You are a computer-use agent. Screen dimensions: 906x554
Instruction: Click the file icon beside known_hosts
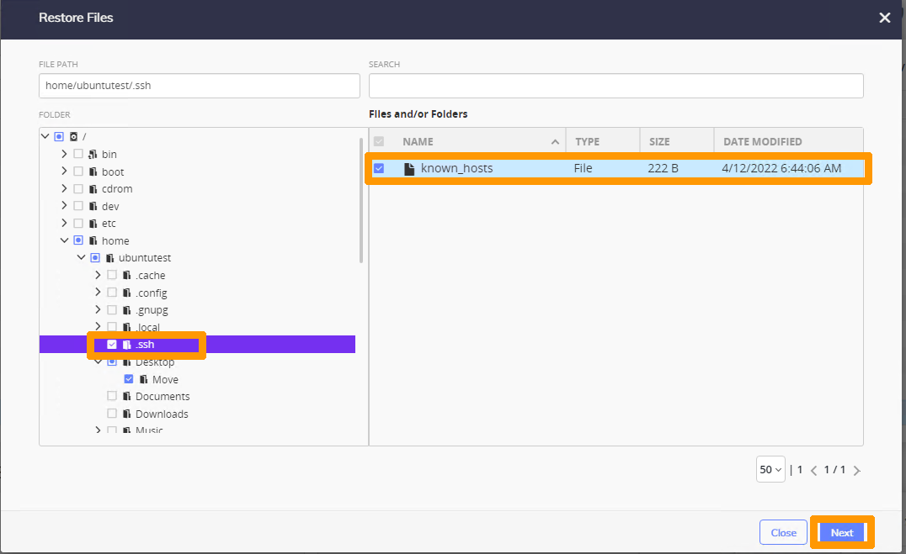tap(408, 168)
